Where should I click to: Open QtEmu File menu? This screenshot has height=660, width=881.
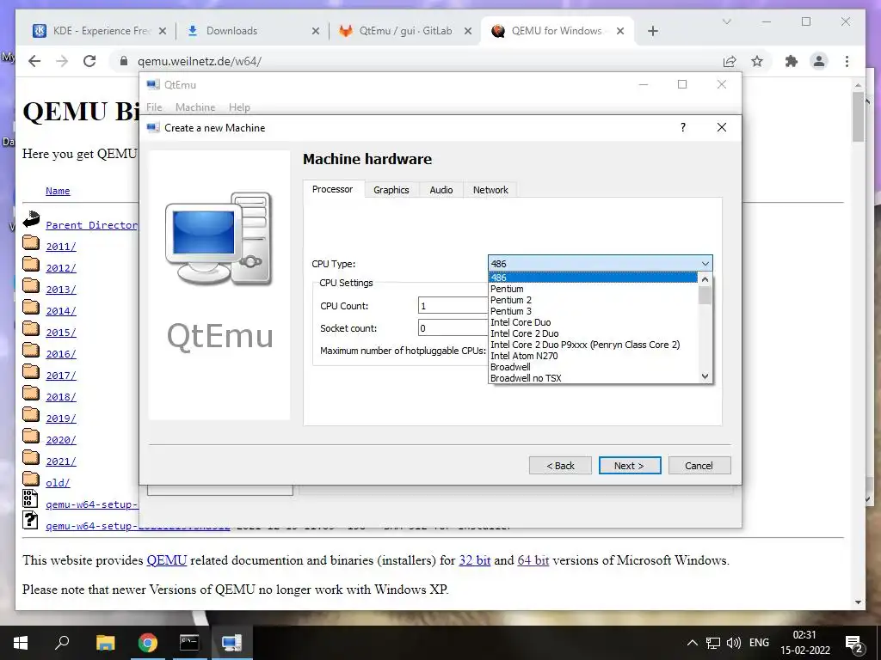tap(154, 107)
